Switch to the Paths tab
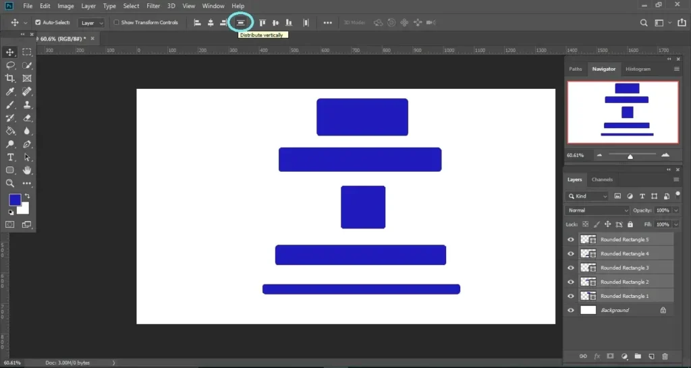The image size is (691, 368). click(575, 69)
